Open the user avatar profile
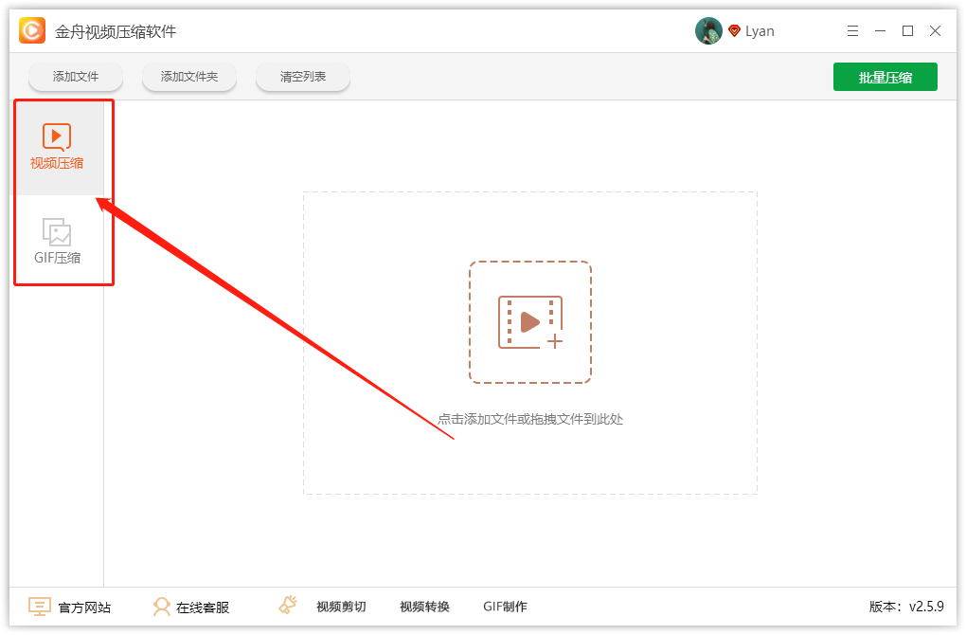Screen dimensions: 966x635 point(708,31)
